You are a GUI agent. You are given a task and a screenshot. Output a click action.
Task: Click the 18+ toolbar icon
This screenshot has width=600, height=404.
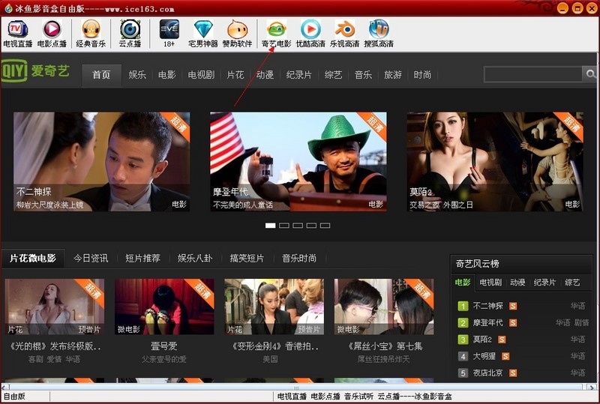(x=169, y=34)
